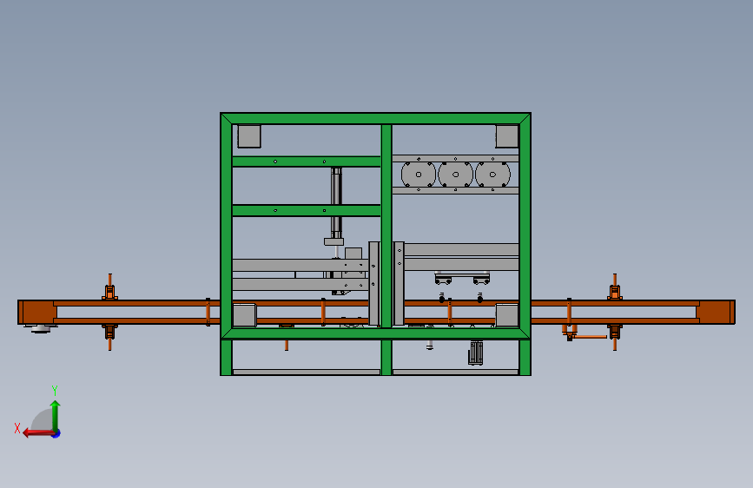Select the top green beam of the frame
Screen dimensions: 753x488
tap(375, 119)
